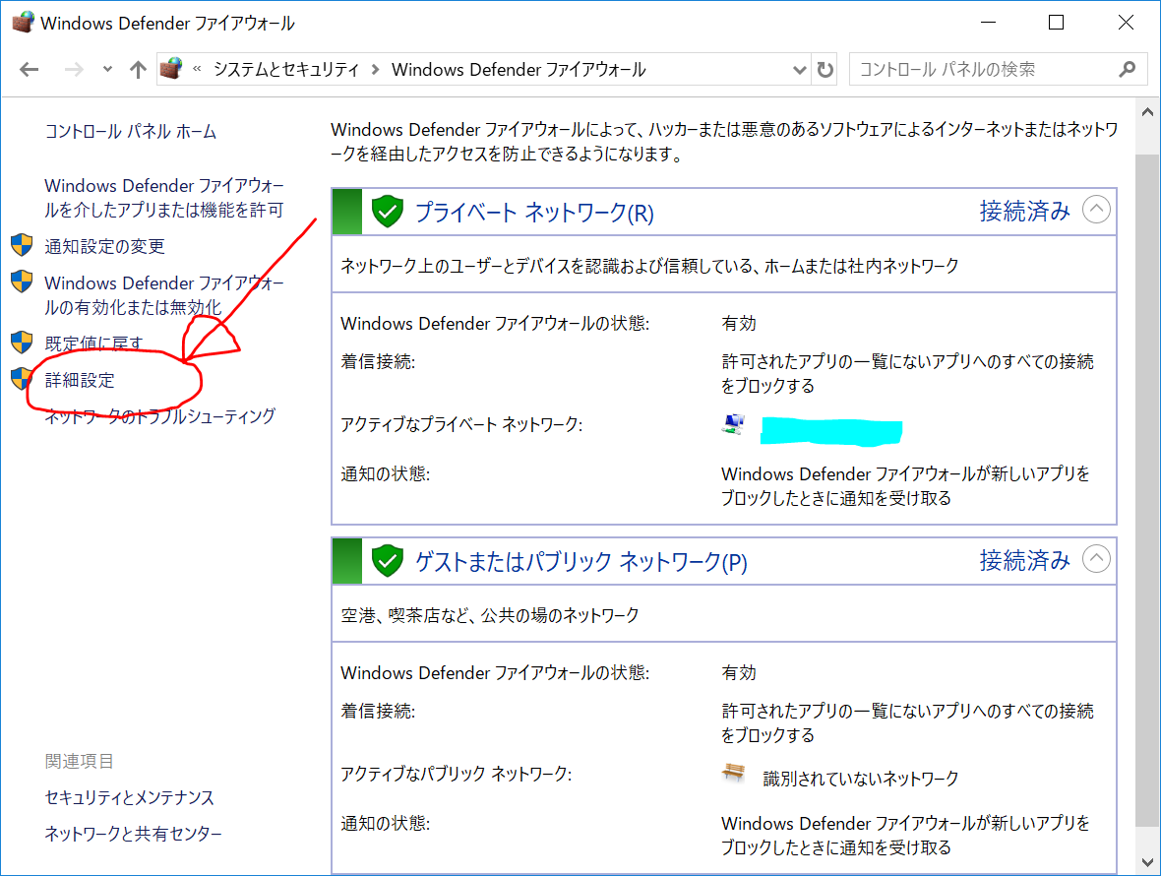Open ネットワークと共有センター link
Screen dimensions: 1161x876
(x=134, y=834)
